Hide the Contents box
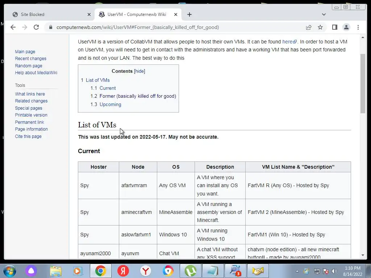The width and height of the screenshot is (371, 278). tap(139, 71)
